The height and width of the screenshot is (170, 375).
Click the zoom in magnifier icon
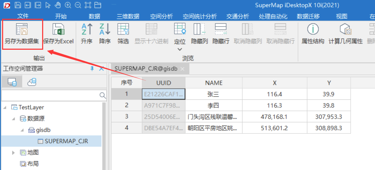pos(68,5)
